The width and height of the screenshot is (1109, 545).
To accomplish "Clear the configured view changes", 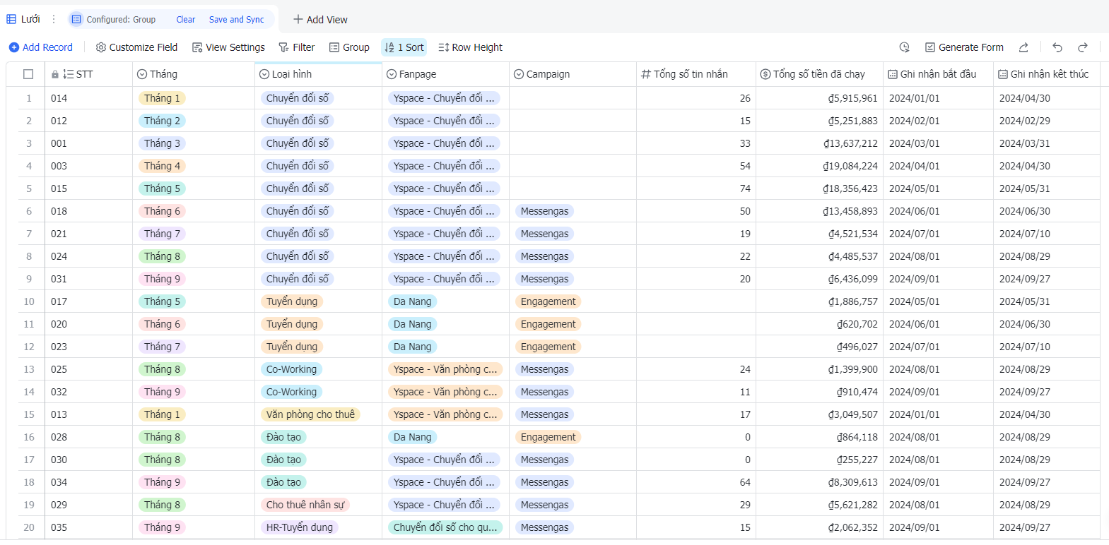I will click(x=186, y=19).
